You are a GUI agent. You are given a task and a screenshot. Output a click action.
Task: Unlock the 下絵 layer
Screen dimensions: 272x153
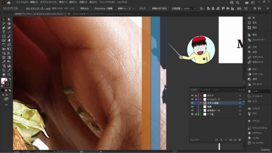point(196,114)
